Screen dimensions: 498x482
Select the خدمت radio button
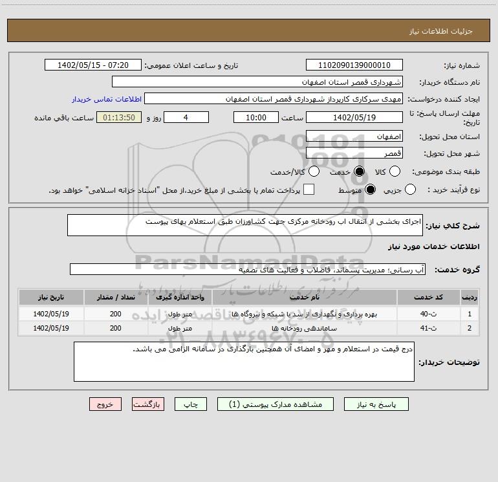[359, 171]
